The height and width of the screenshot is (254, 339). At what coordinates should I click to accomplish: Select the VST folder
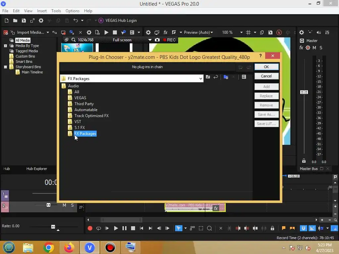(x=77, y=122)
